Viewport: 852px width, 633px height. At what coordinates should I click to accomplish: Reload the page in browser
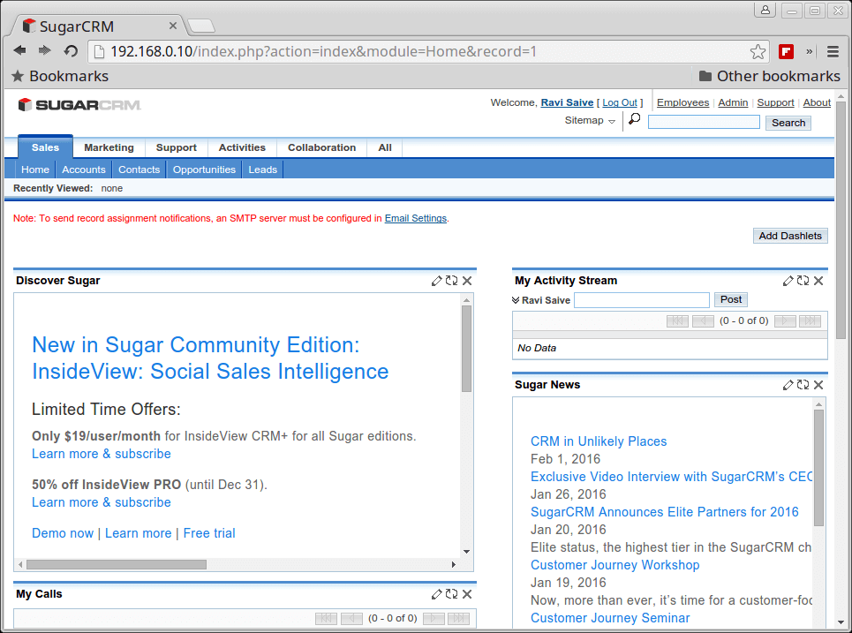click(71, 51)
